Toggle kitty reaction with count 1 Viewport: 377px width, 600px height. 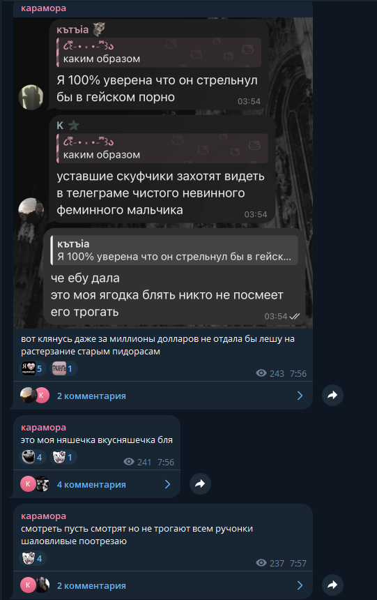[63, 457]
